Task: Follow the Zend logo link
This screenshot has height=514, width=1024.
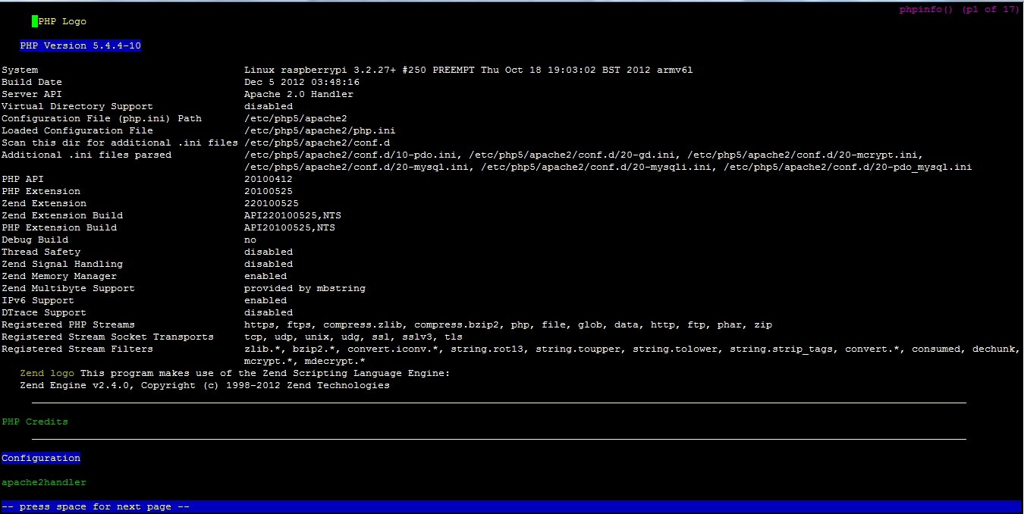Action: (47, 373)
